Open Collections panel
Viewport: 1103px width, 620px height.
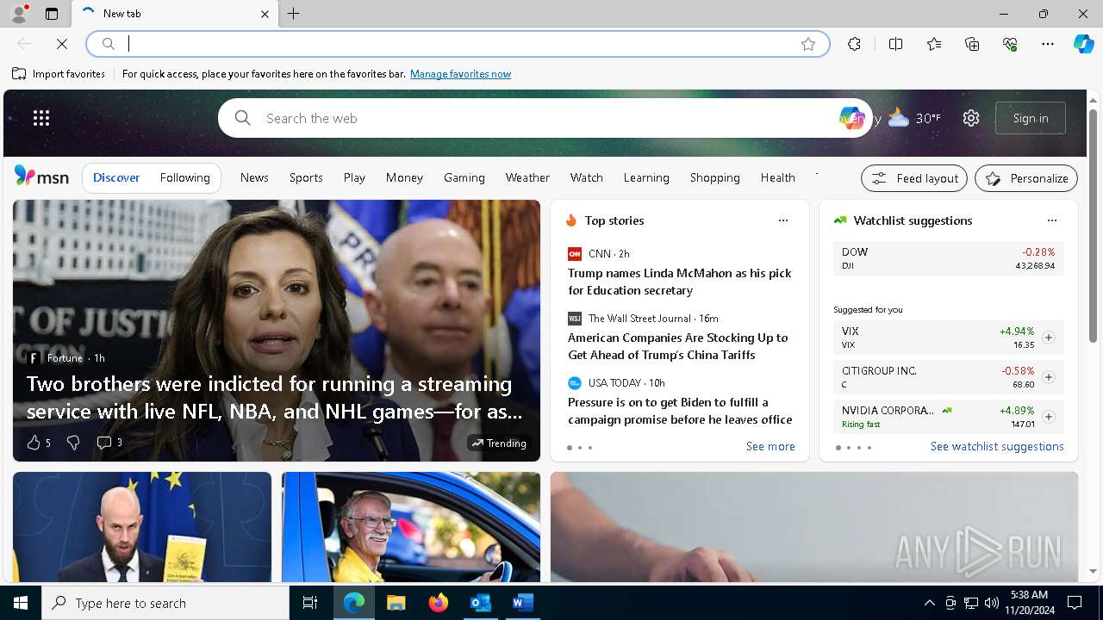(x=972, y=44)
